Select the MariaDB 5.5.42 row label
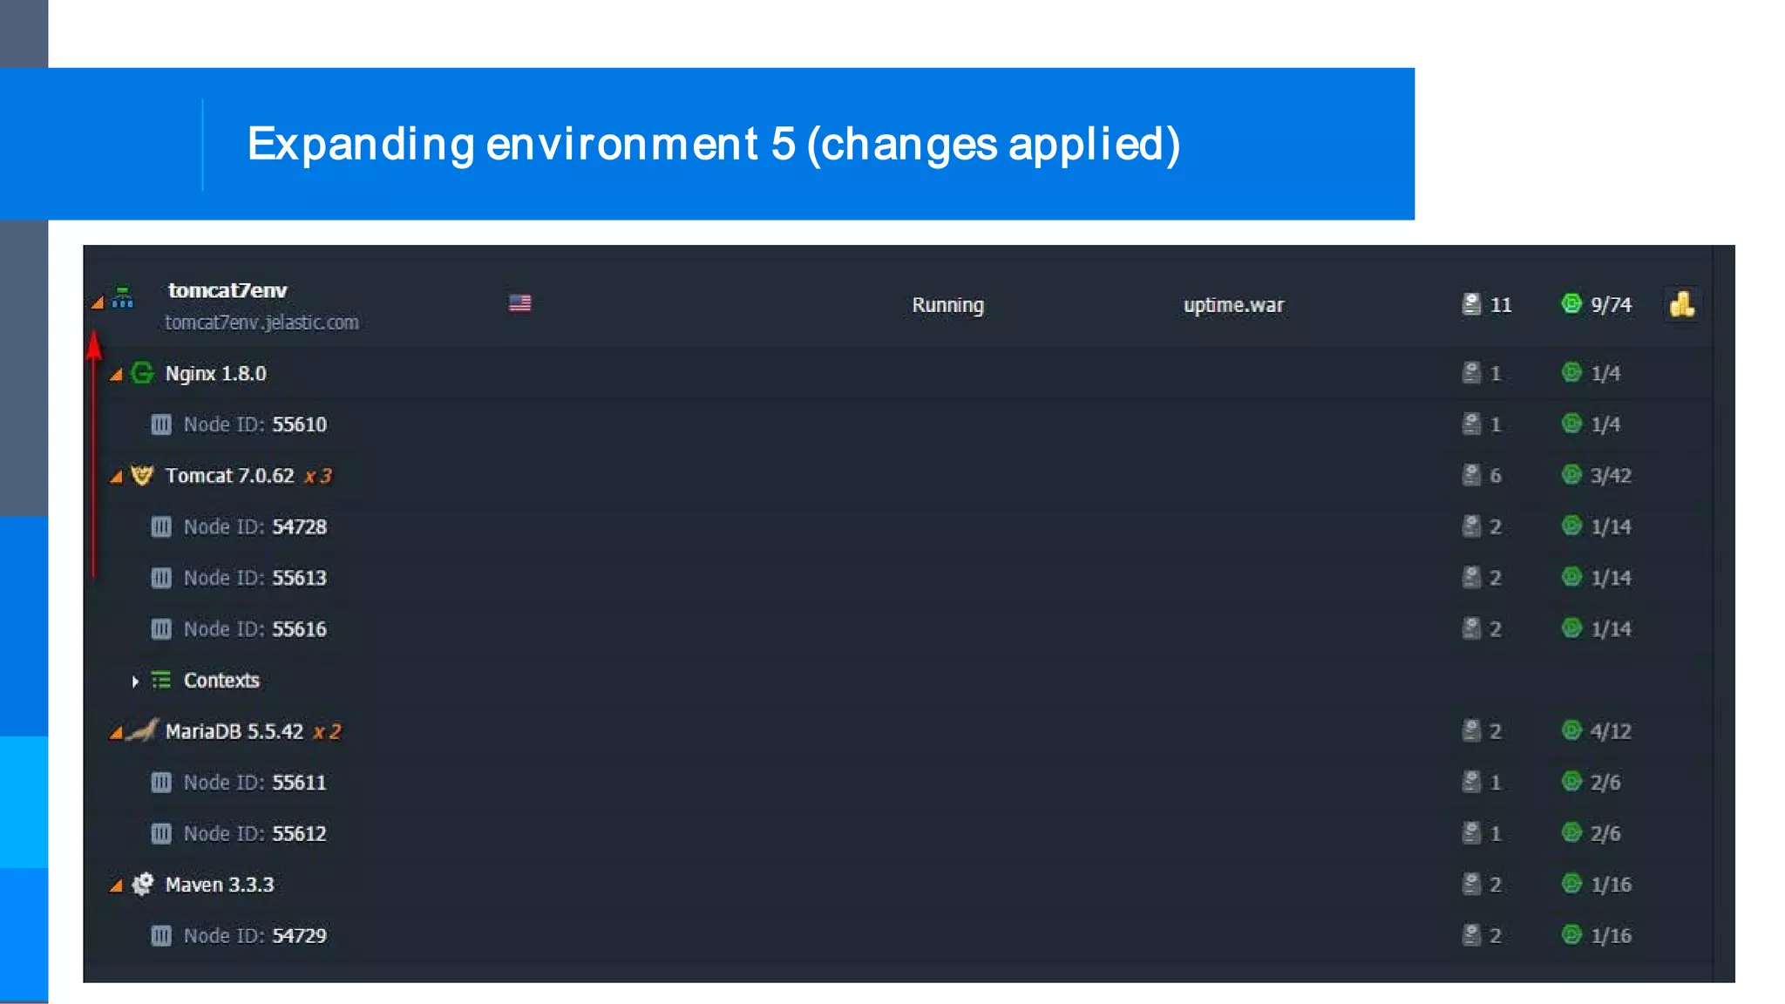 234,731
